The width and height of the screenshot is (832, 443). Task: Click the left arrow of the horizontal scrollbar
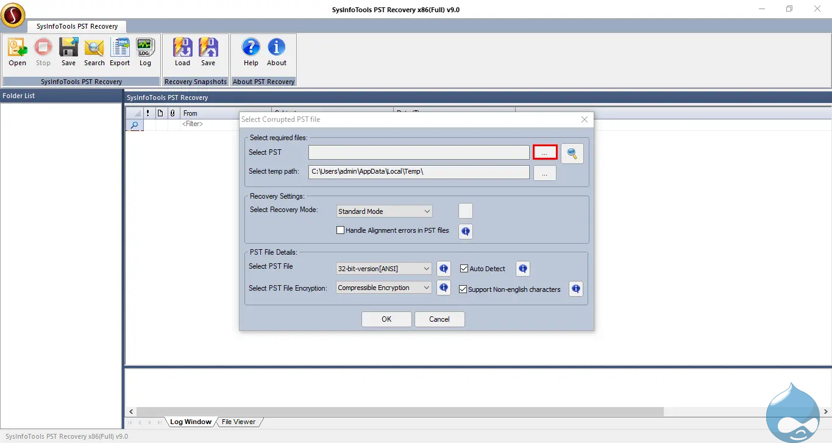pos(130,412)
